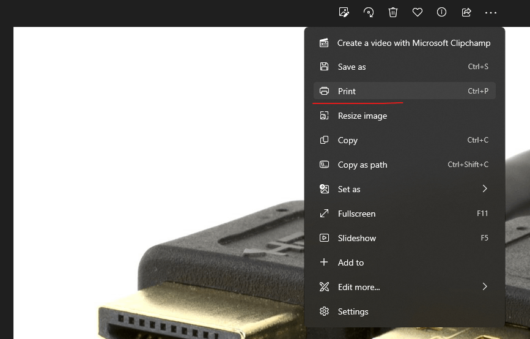This screenshot has width=530, height=339.
Task: Click the printer icon
Action: point(324,91)
